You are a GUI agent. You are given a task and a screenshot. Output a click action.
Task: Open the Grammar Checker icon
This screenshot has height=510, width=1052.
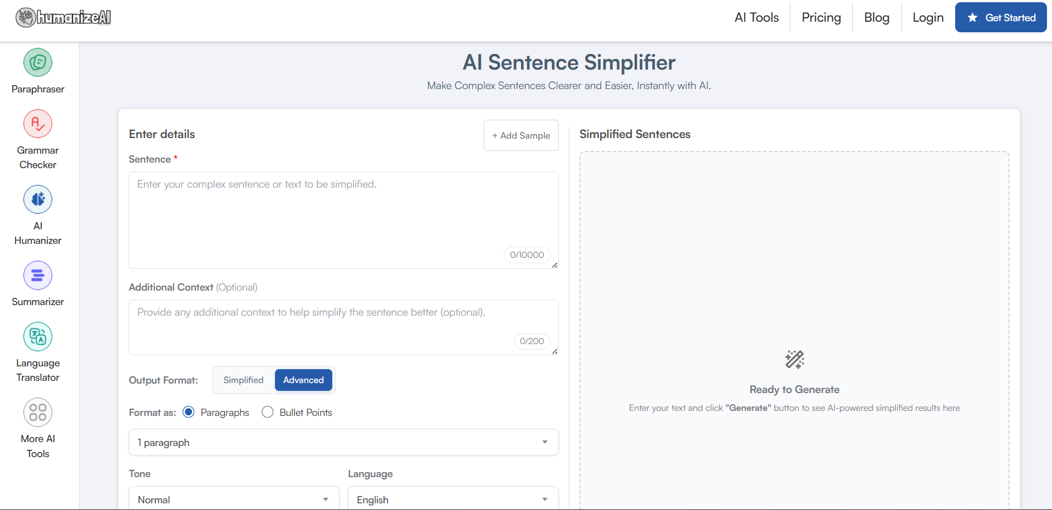click(x=38, y=124)
